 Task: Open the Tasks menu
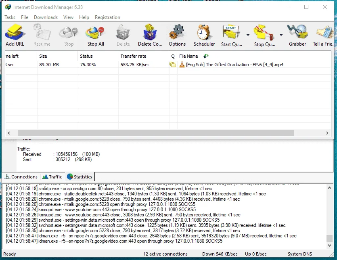(10, 17)
